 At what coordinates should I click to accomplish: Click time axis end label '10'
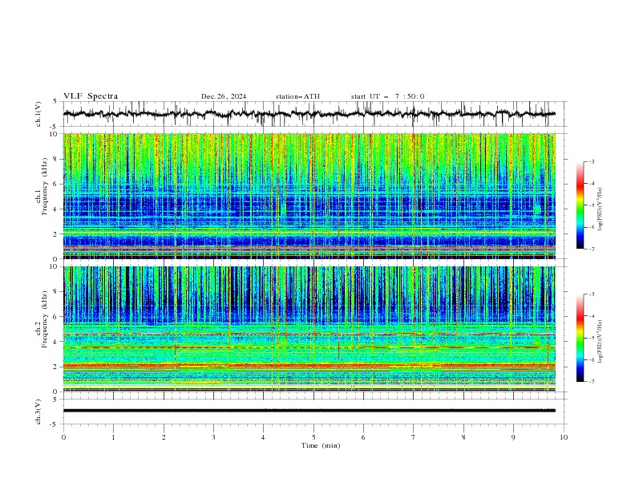(564, 437)
